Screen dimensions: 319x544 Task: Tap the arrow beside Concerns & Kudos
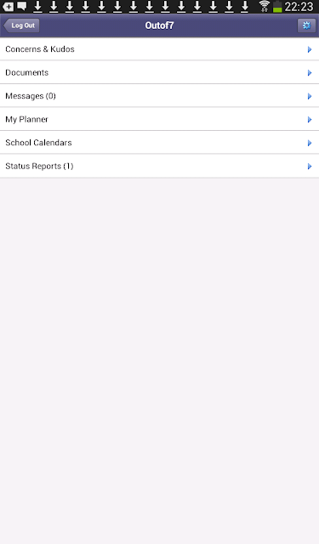point(310,49)
